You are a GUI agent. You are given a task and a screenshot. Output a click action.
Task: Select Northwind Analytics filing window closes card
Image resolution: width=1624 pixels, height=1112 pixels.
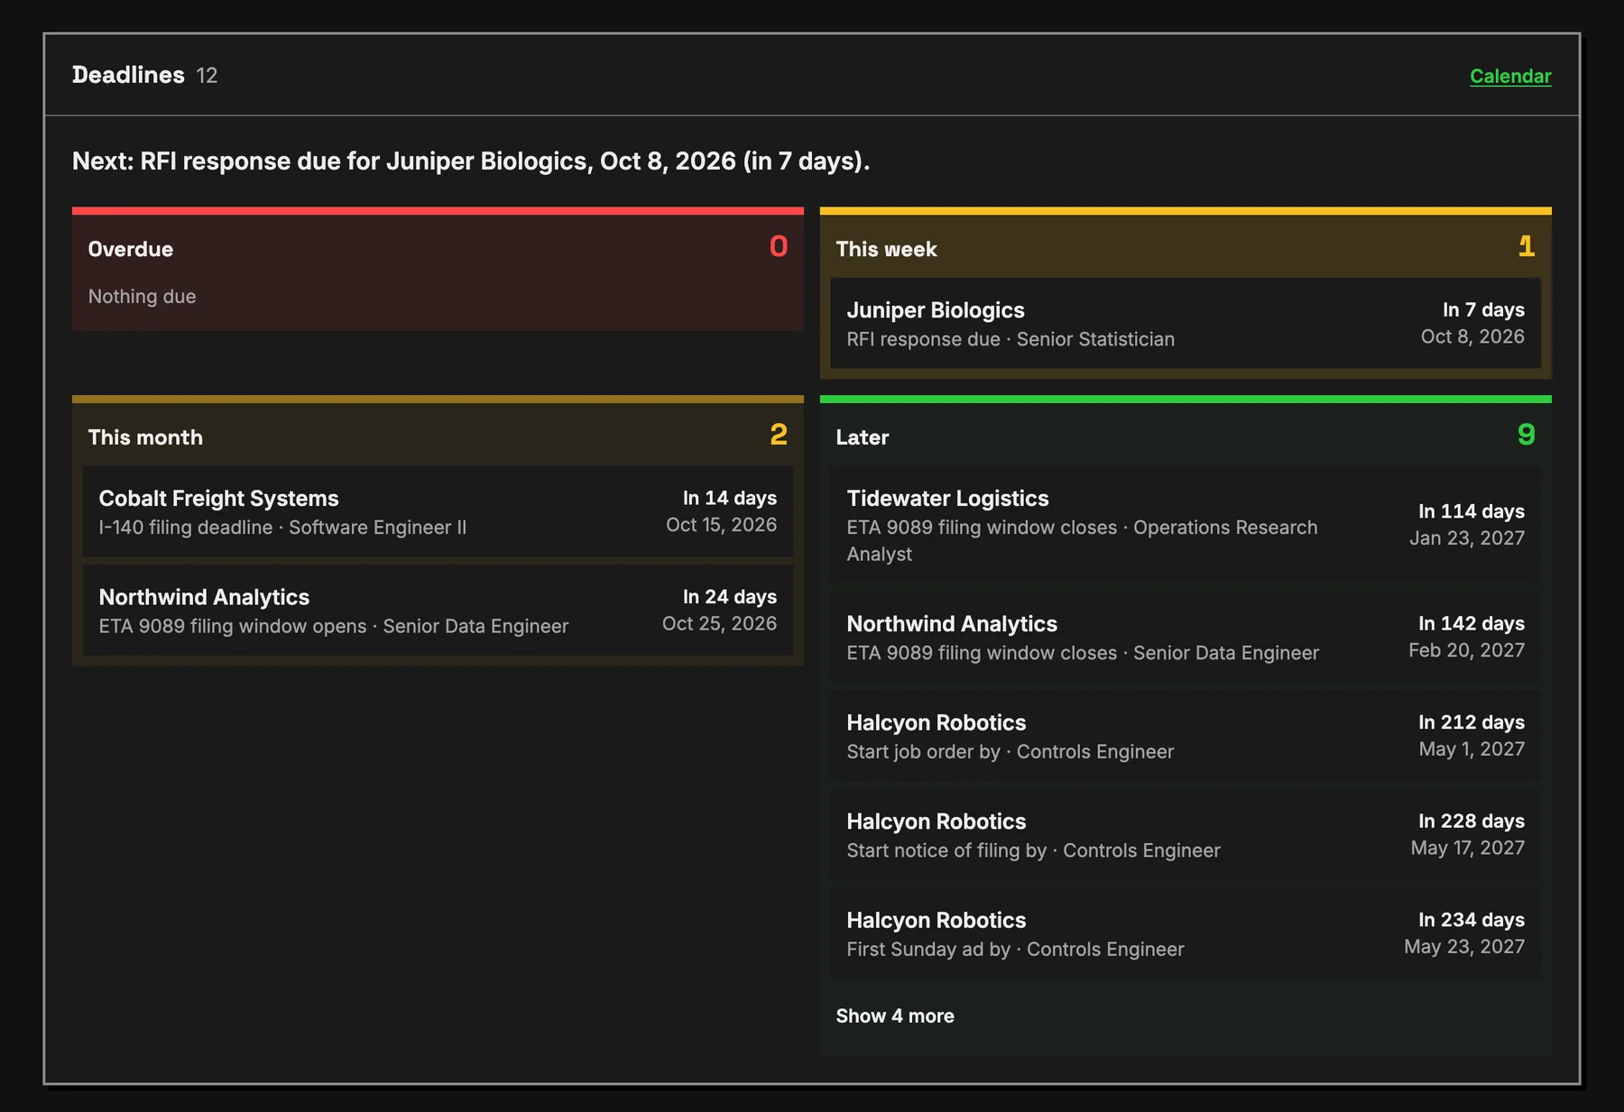1186,637
